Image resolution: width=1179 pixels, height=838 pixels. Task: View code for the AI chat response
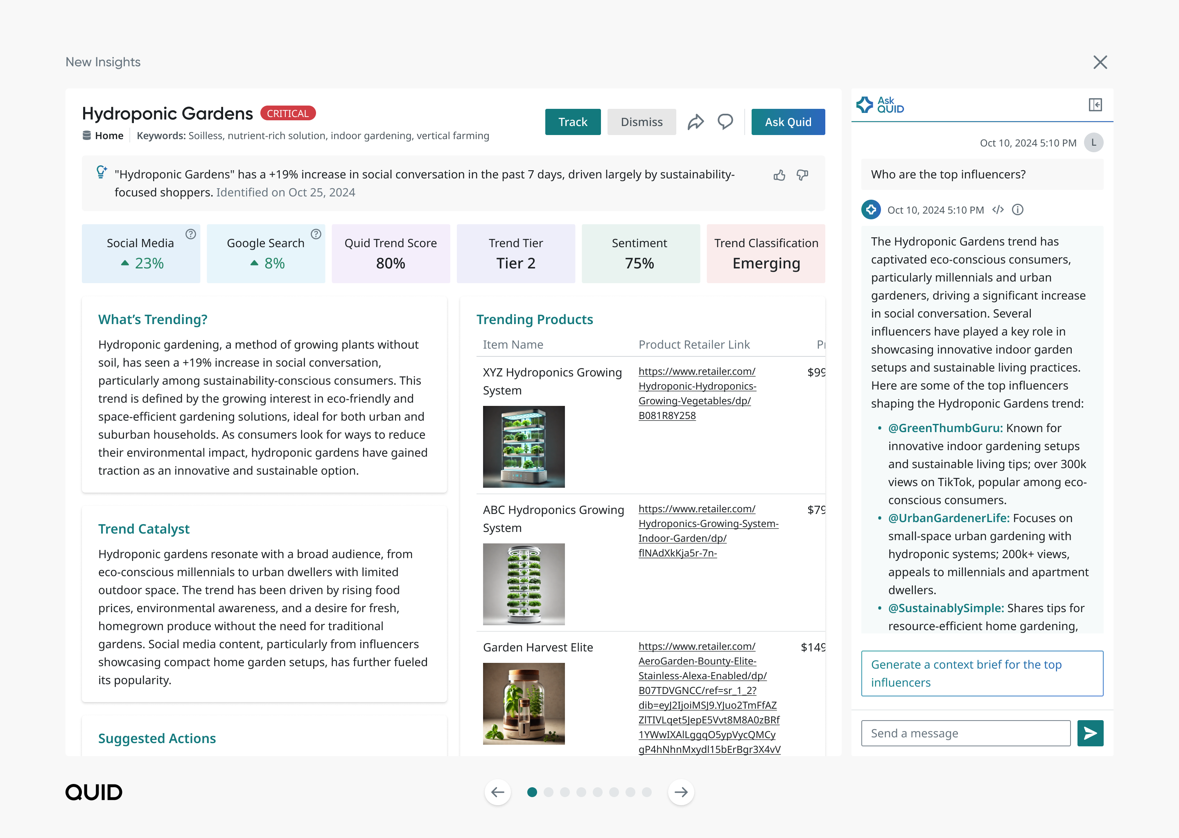tap(998, 209)
